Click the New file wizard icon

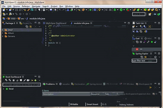click(x=4, y=10)
